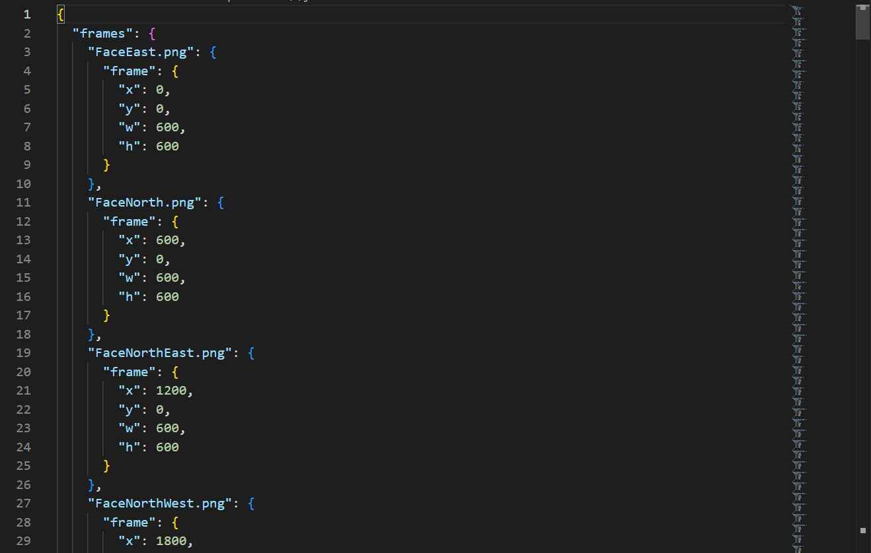Click the "FaceEast.png" key text
871x553 pixels.
[141, 52]
